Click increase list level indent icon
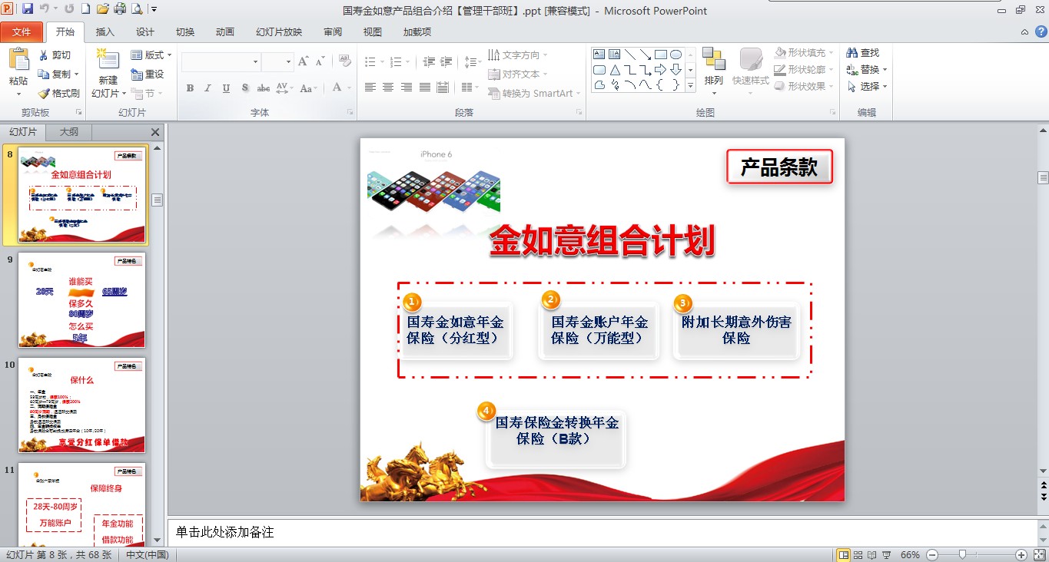1049x562 pixels. tap(446, 61)
